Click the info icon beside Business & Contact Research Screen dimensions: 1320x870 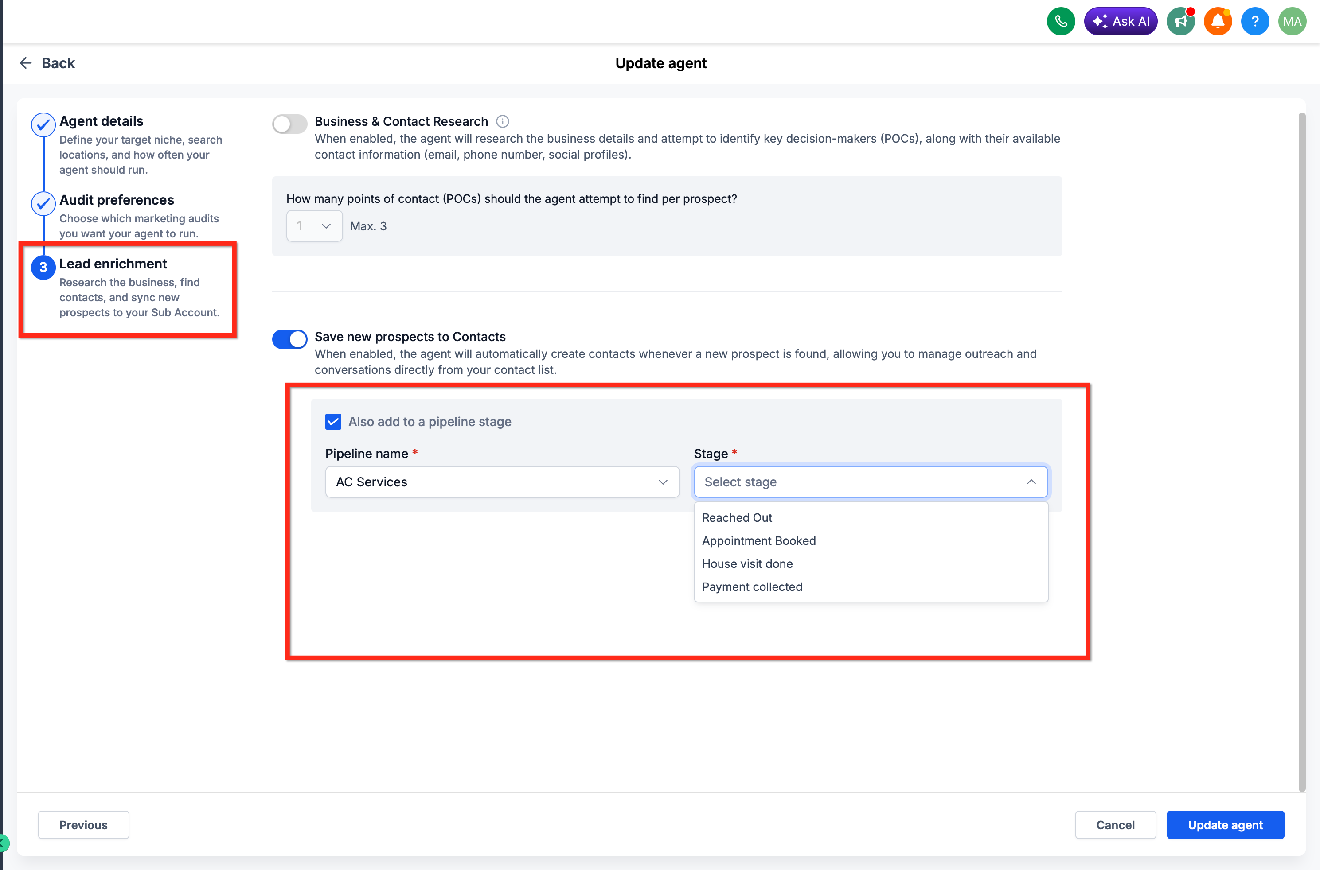point(502,121)
